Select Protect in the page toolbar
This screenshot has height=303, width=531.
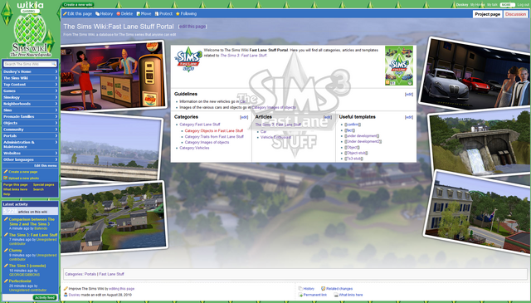point(163,13)
